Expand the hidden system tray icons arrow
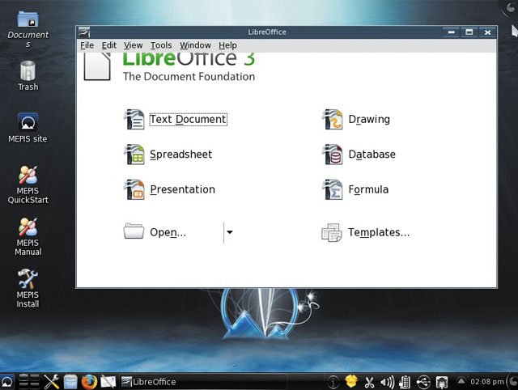 pos(461,381)
